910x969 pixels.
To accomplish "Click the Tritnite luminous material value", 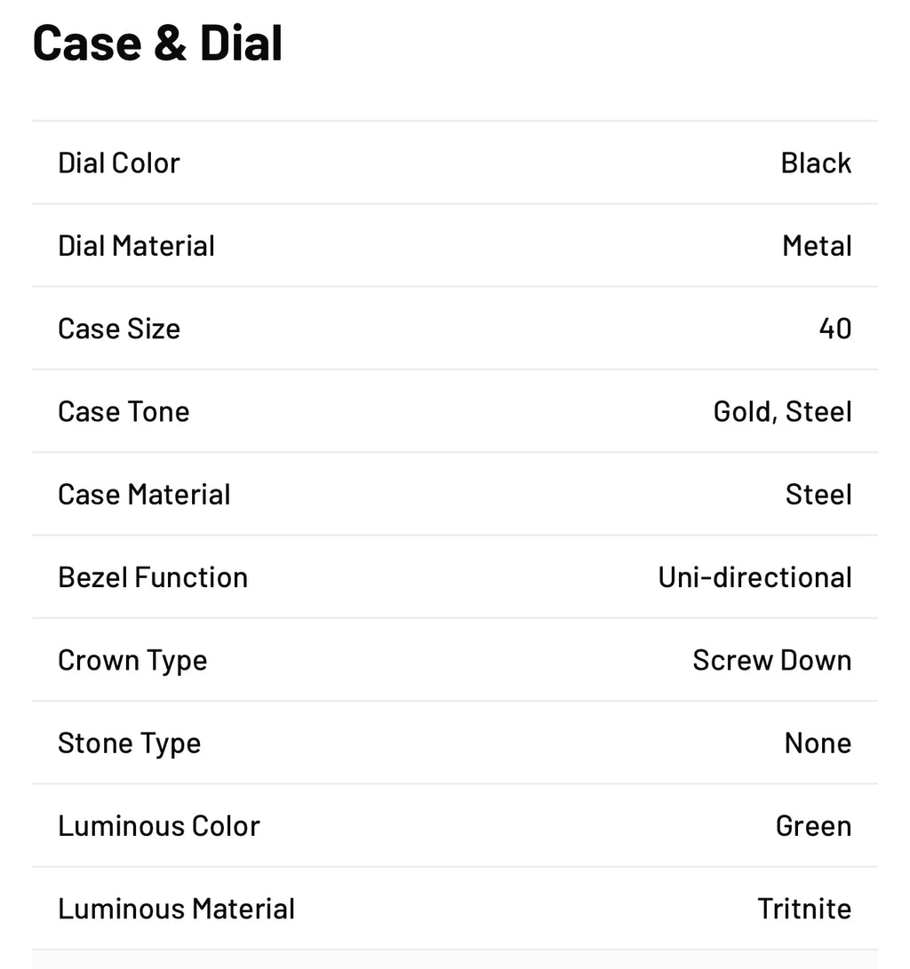I will coord(804,909).
